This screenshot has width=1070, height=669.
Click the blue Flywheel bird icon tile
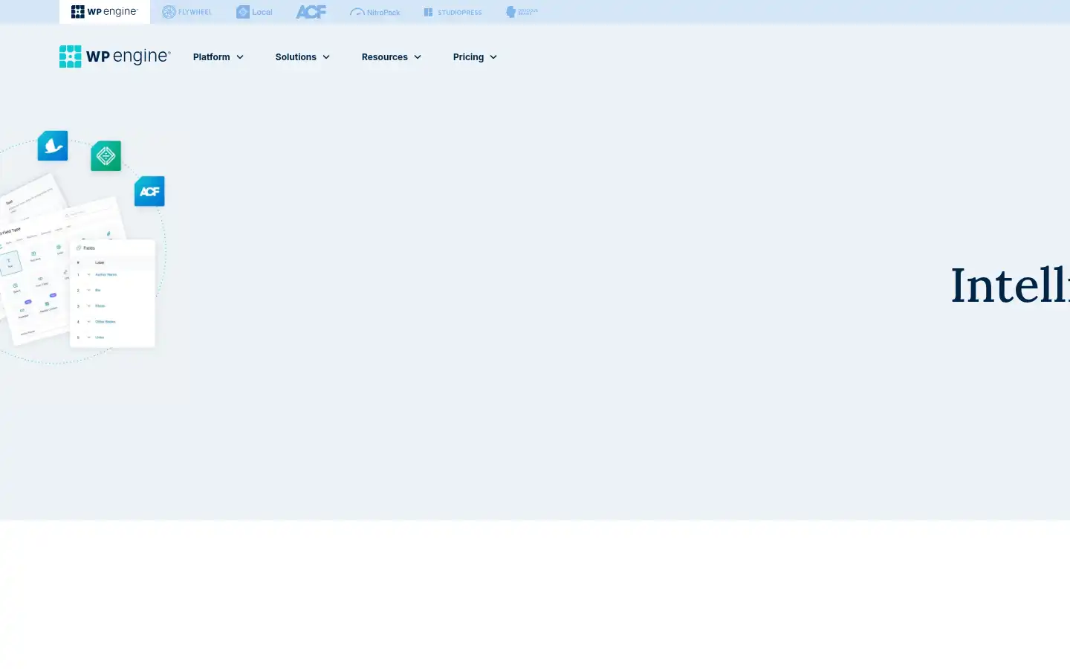pos(53,146)
